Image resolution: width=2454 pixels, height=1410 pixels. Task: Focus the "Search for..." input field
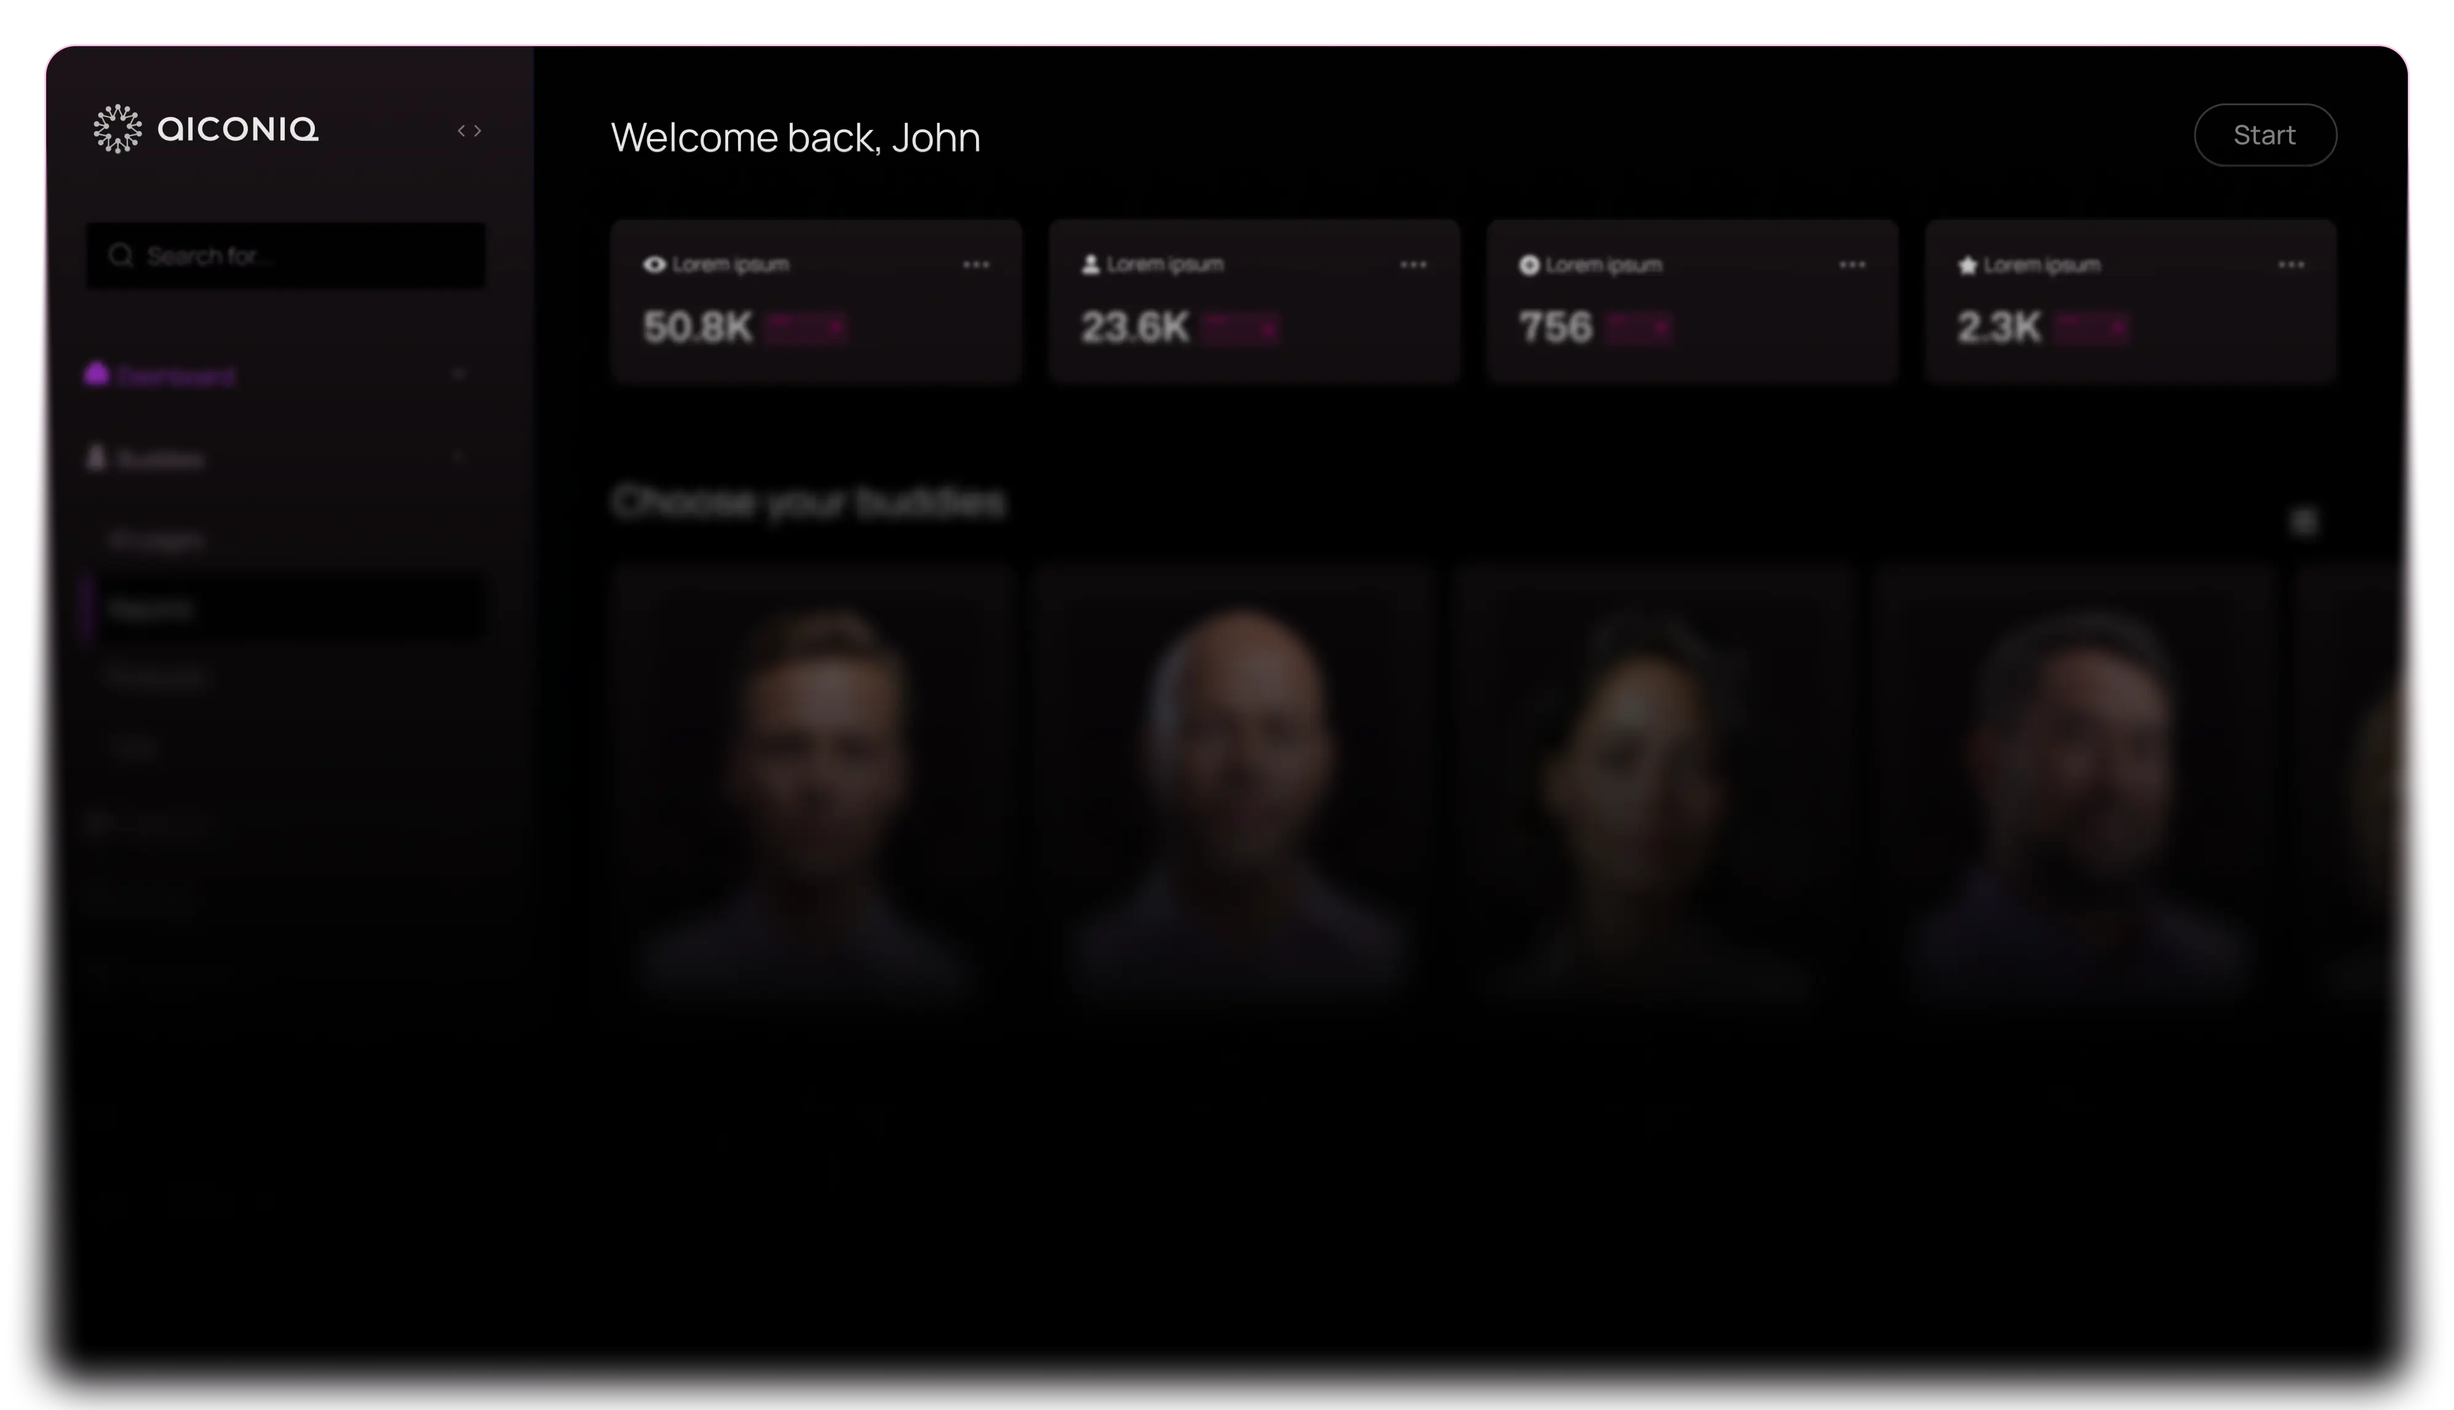287,256
